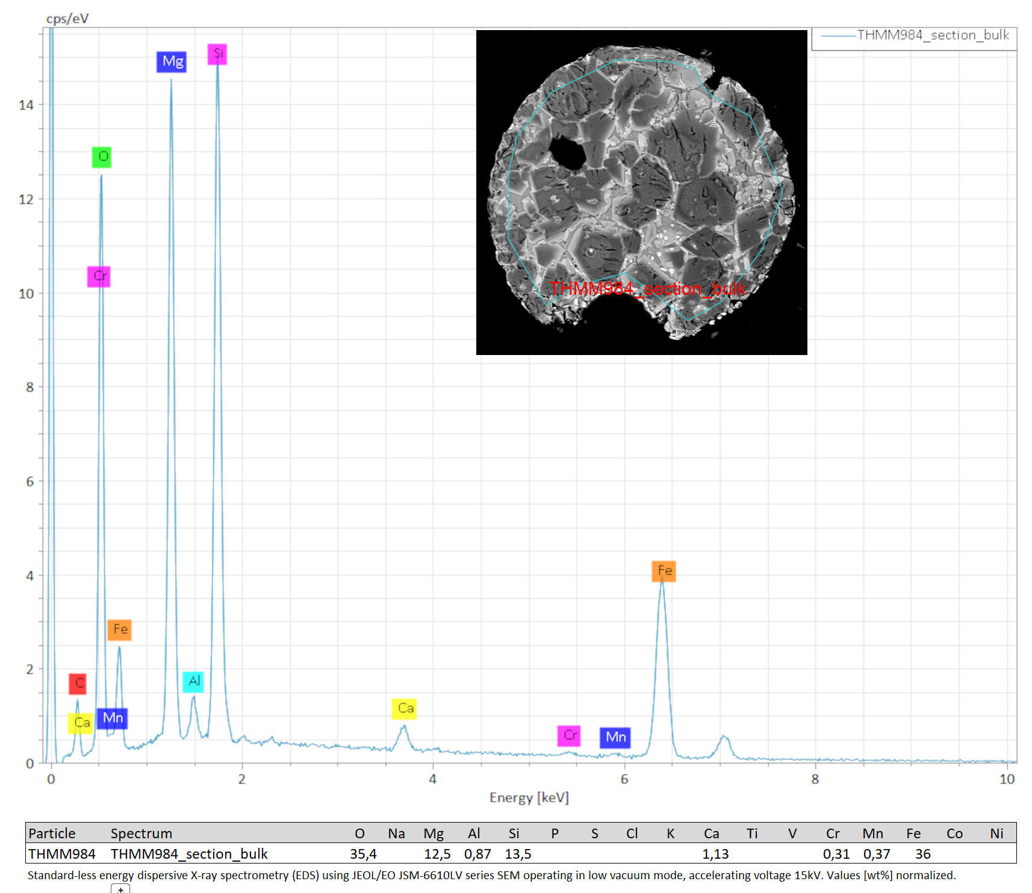The height and width of the screenshot is (893, 1032).
Task: Click the Energy [keV] axis title
Action: (529, 798)
